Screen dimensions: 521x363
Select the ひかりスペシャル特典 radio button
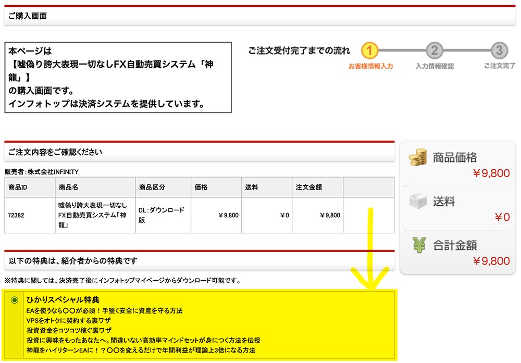point(14,300)
